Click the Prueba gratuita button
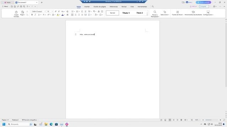Viewport: 227px width, 127px height. point(203,2)
